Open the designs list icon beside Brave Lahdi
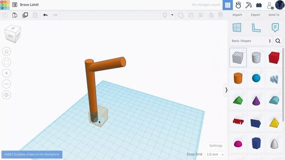This screenshot has height=160, width=285. pyautogui.click(x=15, y=5)
